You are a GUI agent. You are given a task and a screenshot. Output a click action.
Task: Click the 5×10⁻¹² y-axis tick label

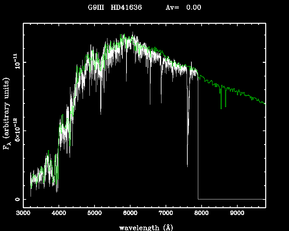pos(17,130)
